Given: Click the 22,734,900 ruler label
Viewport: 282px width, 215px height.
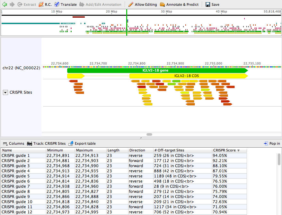Looking at the screenshot, I should [x=175, y=64].
